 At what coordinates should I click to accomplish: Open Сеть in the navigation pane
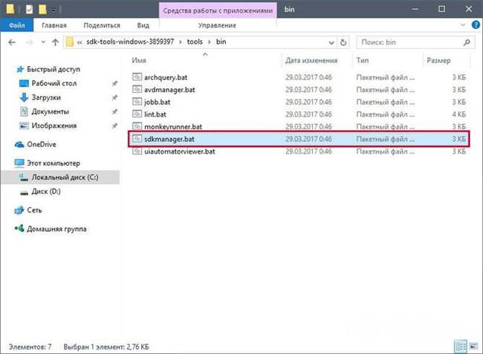click(34, 210)
